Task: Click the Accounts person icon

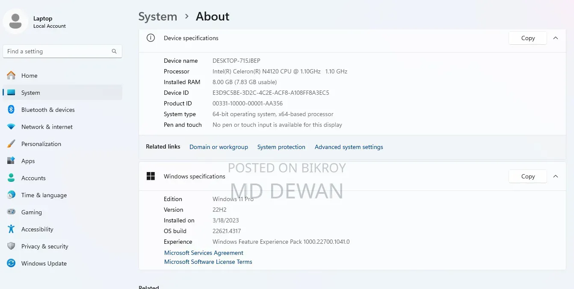Action: click(x=11, y=178)
